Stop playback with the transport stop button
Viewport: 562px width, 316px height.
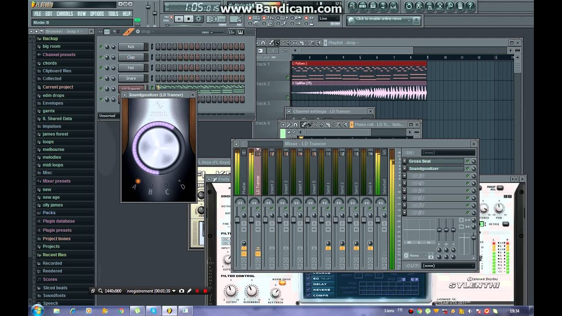point(189,19)
